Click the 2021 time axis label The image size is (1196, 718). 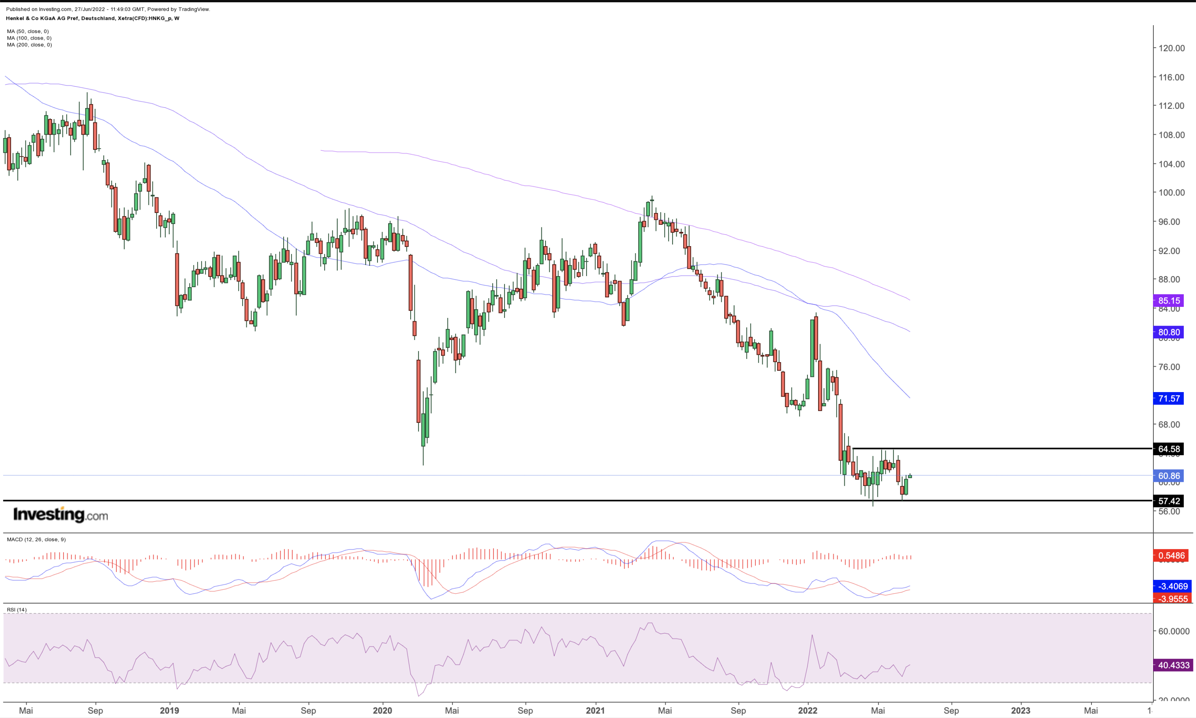[595, 710]
